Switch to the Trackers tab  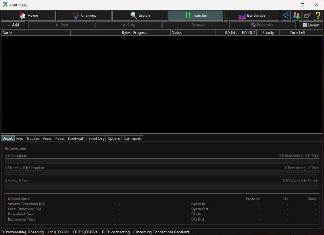33,139
